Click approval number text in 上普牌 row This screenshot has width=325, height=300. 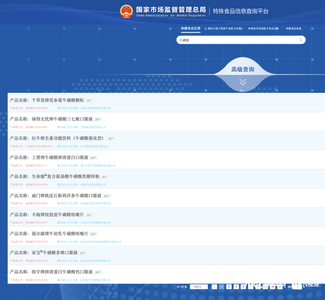(37, 166)
